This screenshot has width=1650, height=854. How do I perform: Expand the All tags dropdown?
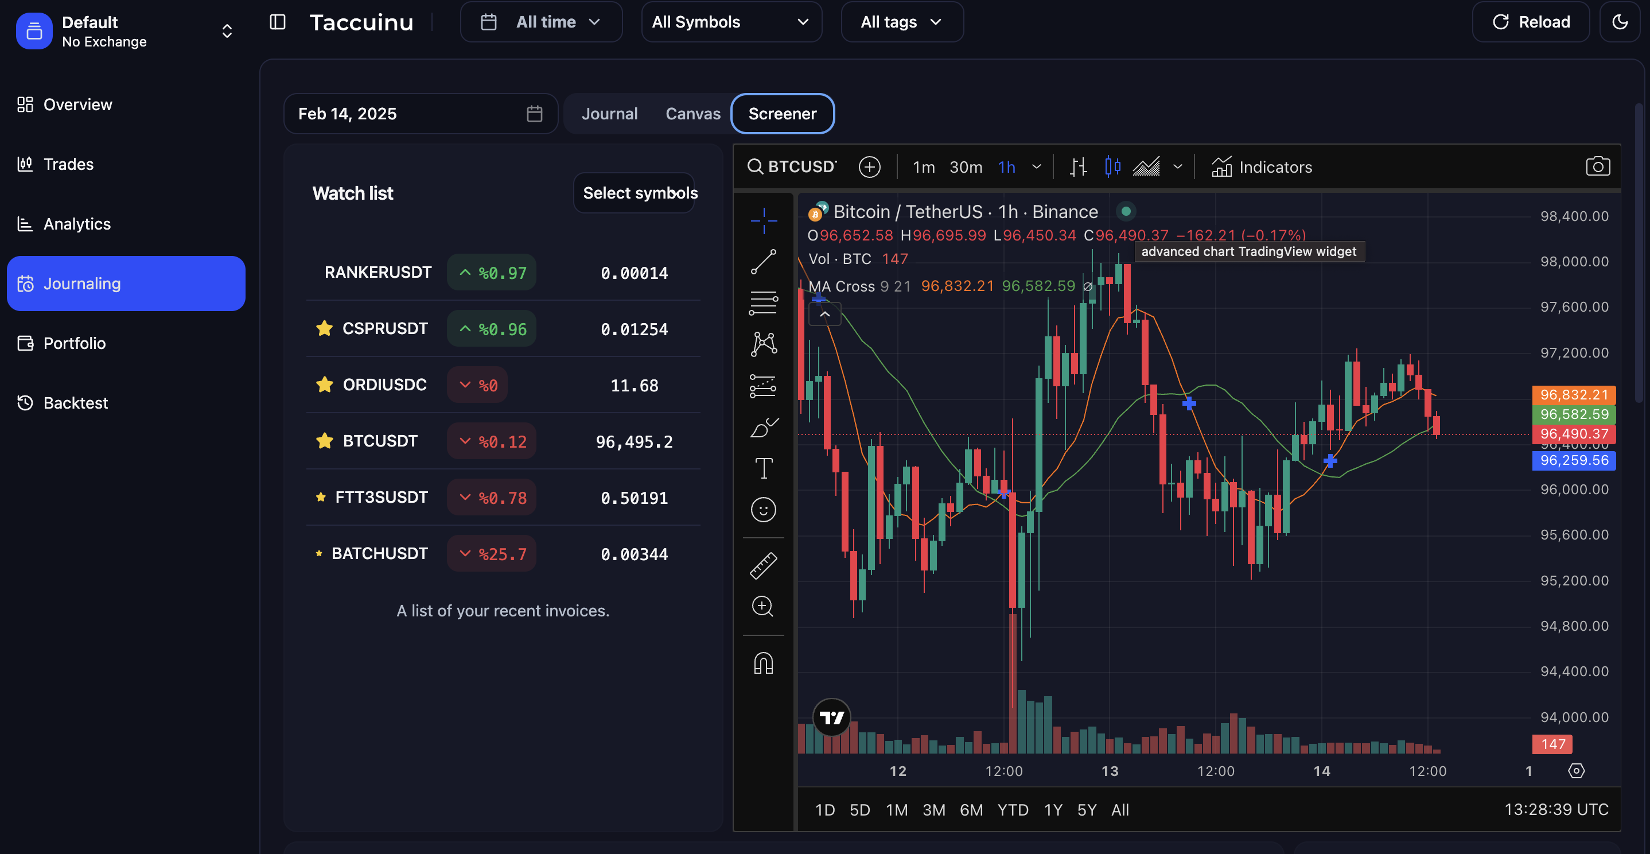901,22
